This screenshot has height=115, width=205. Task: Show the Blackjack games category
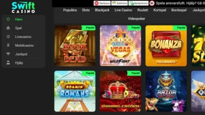[102, 10]
